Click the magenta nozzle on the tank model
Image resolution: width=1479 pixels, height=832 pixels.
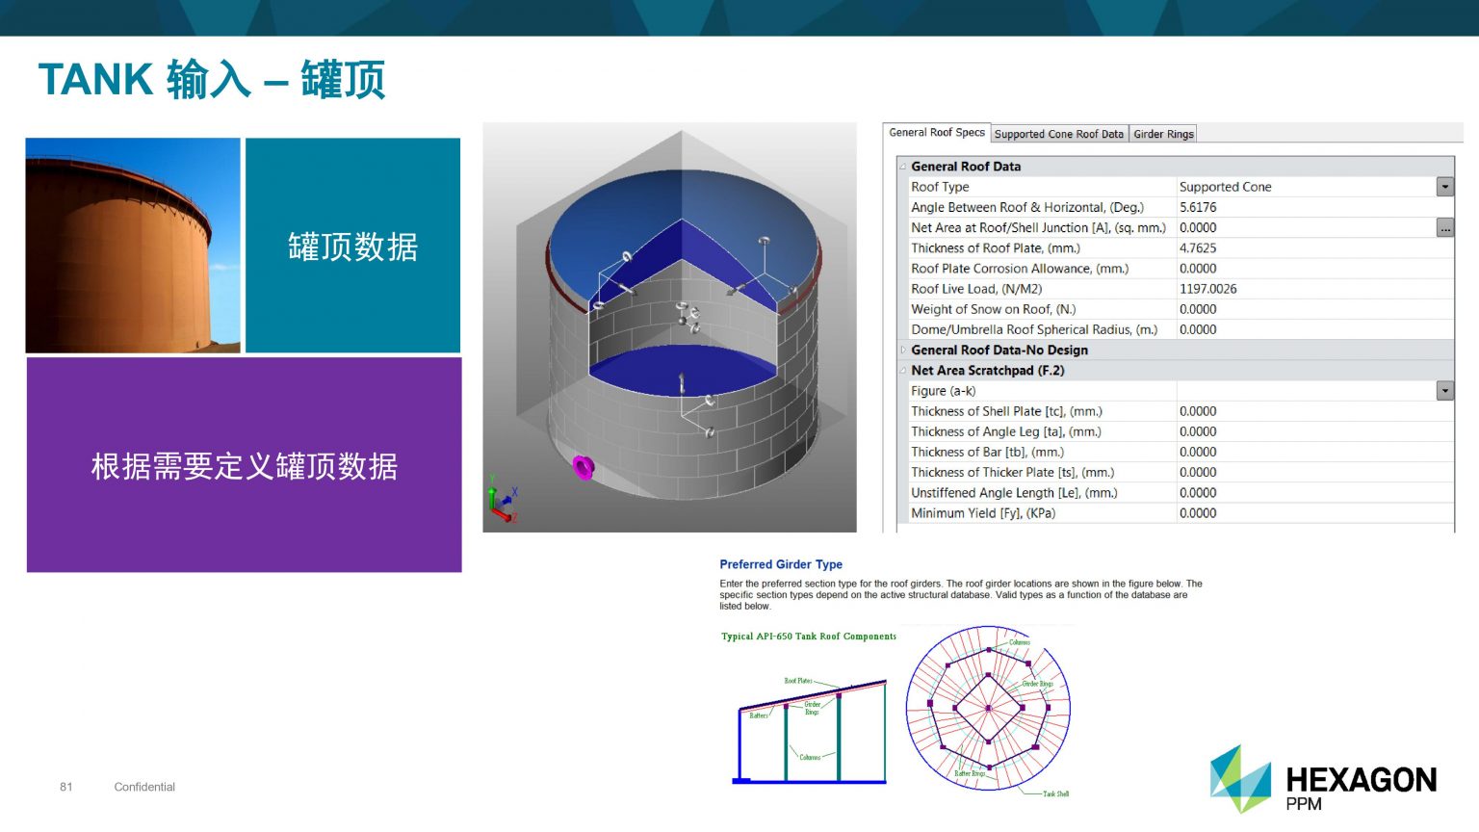click(x=583, y=467)
